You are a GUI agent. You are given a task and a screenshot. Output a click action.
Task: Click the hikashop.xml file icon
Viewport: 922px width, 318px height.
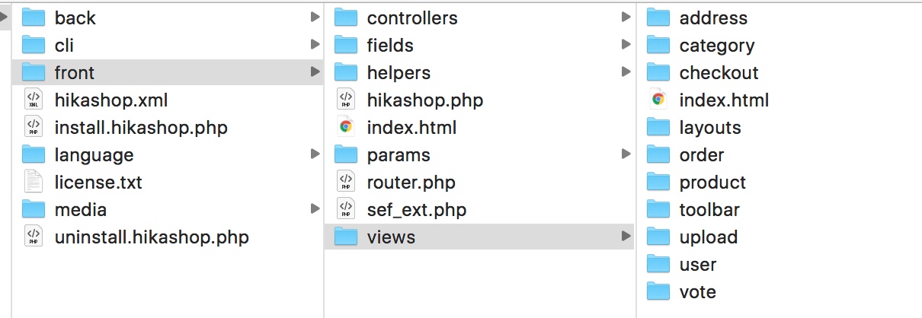[34, 100]
